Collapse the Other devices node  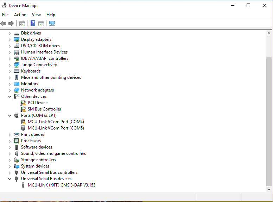tap(10, 97)
